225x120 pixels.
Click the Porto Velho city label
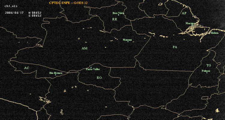(93, 69)
